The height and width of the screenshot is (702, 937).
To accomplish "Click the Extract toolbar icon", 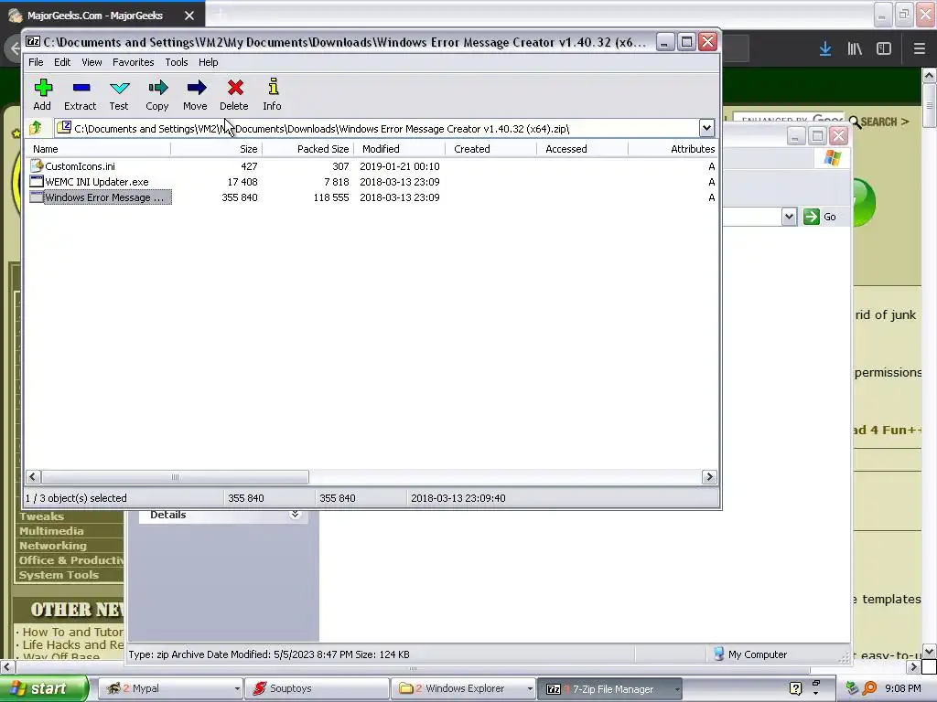I will point(81,88).
